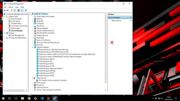180x101 pixels.
Task: Collapse the Device Manager actions section
Action: click(130, 17)
